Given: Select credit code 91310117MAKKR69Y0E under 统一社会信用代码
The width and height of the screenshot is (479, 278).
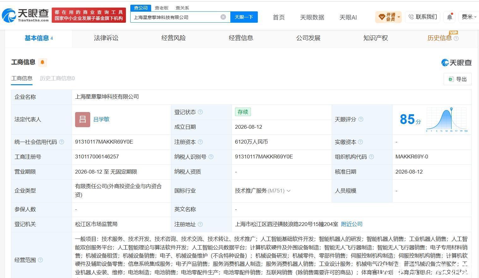Looking at the screenshot, I should [104, 142].
